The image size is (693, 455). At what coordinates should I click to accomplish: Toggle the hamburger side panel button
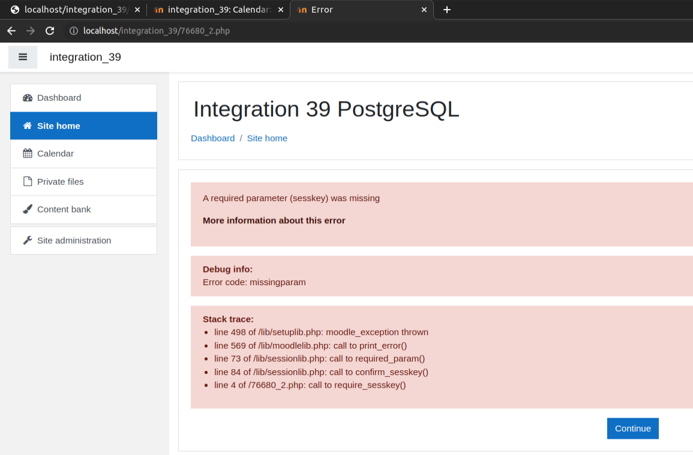tap(23, 57)
